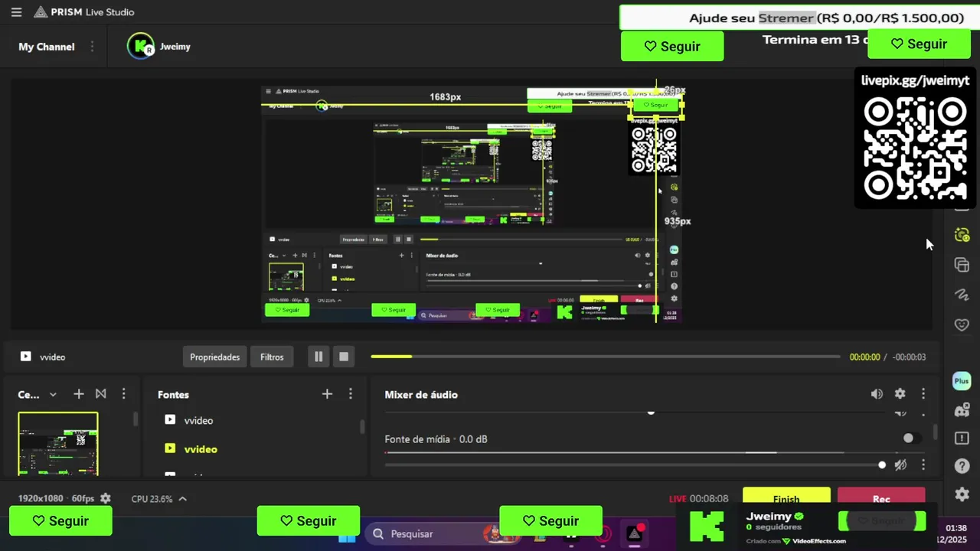
Task: Open the heart face sticker icon
Action: coord(962,324)
